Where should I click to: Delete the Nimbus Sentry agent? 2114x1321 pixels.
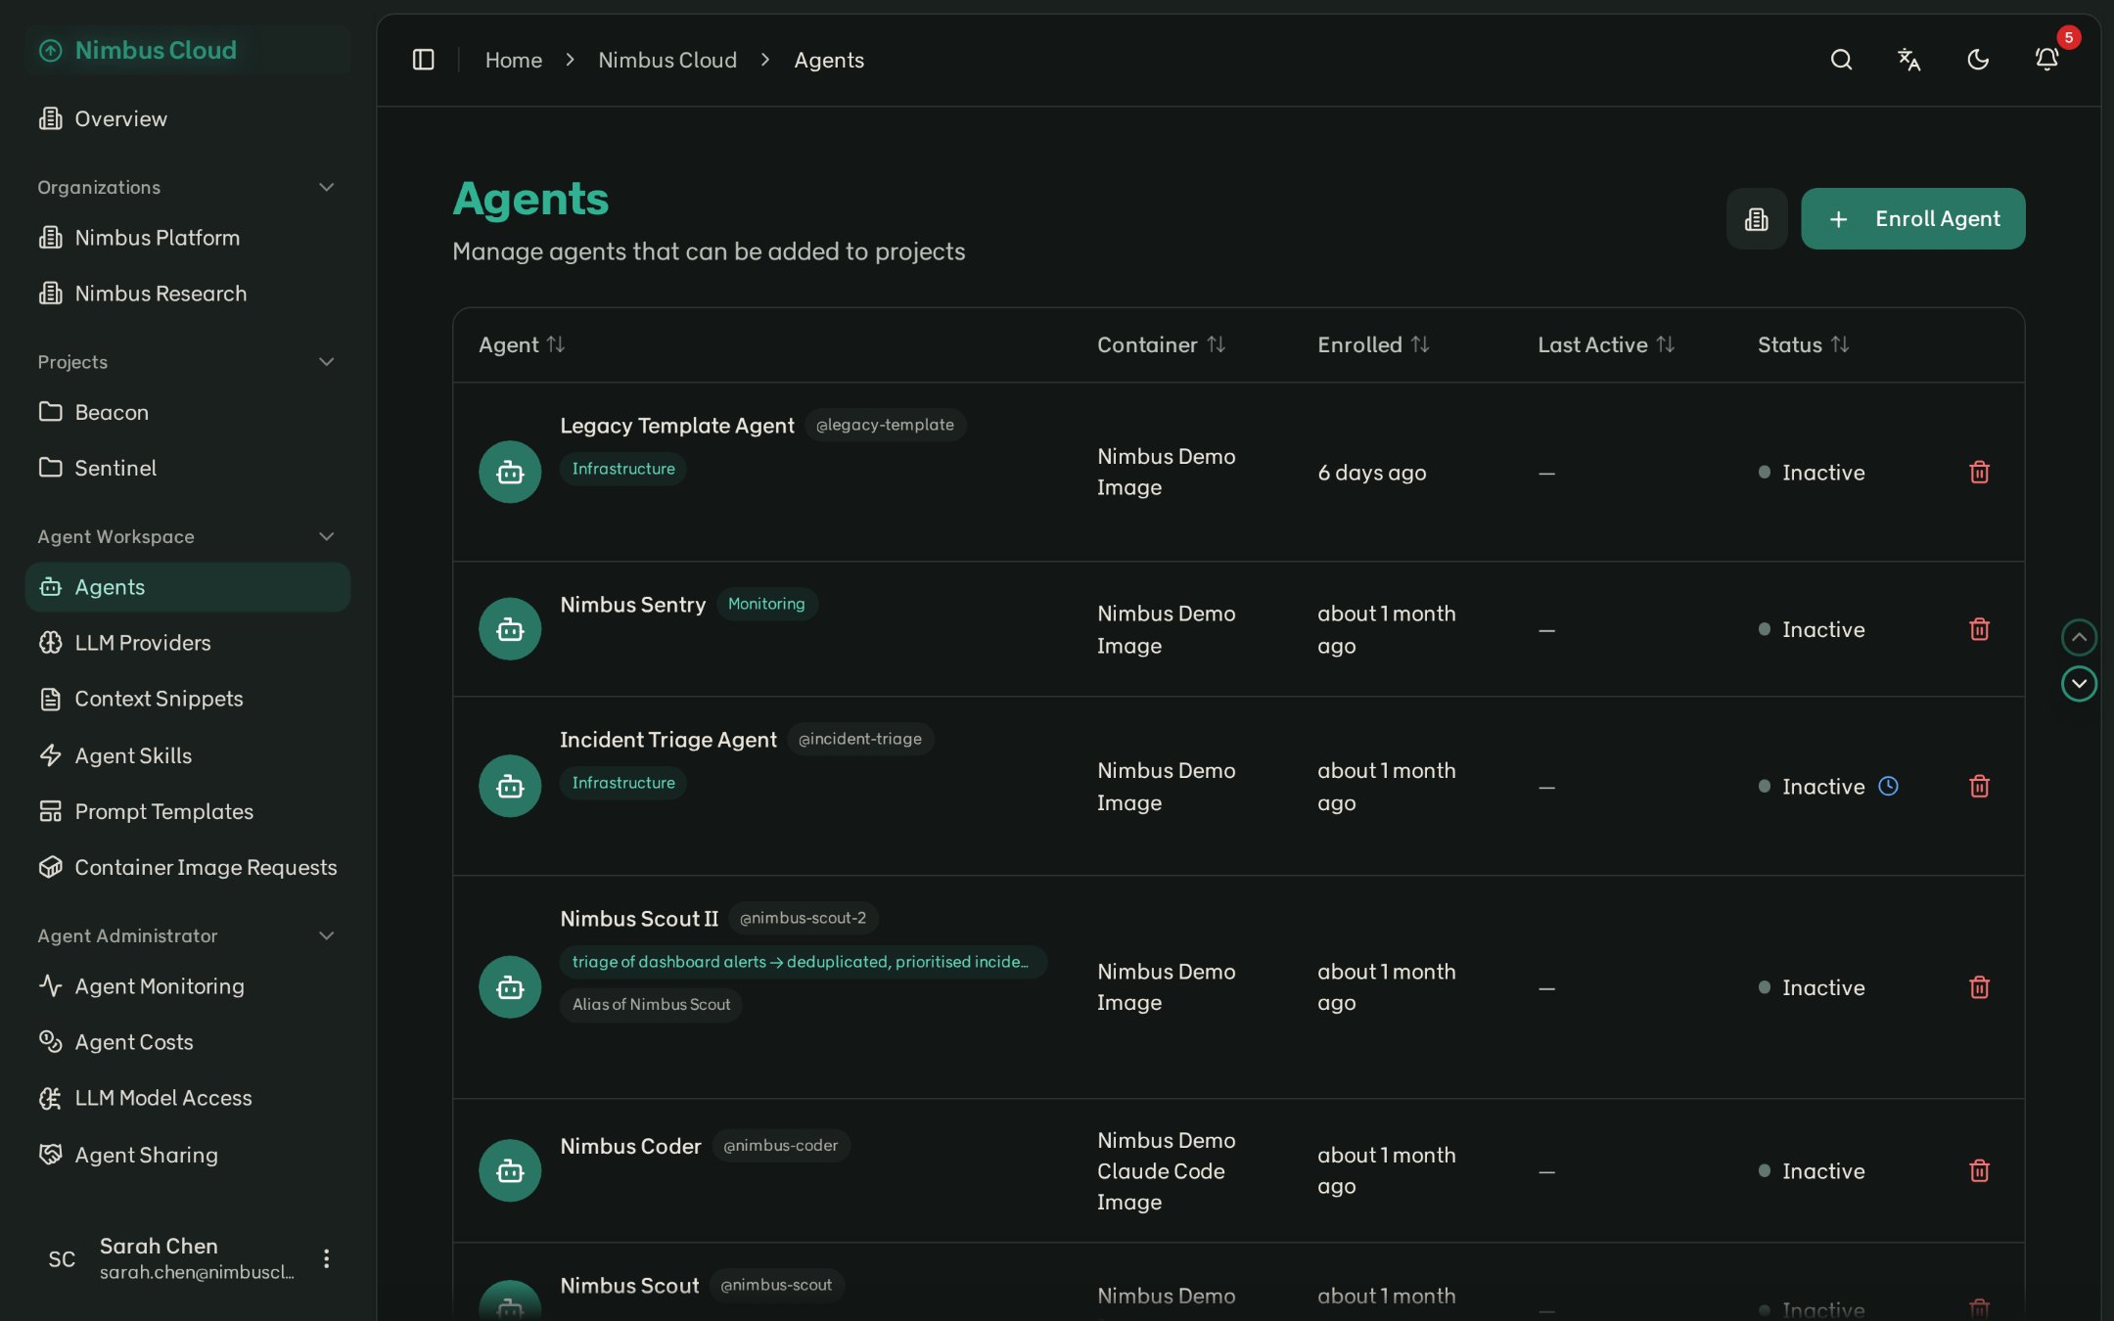coord(1979,629)
